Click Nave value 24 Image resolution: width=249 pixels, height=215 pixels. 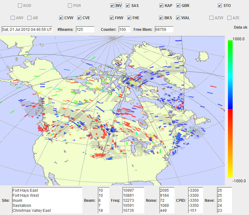(220, 206)
